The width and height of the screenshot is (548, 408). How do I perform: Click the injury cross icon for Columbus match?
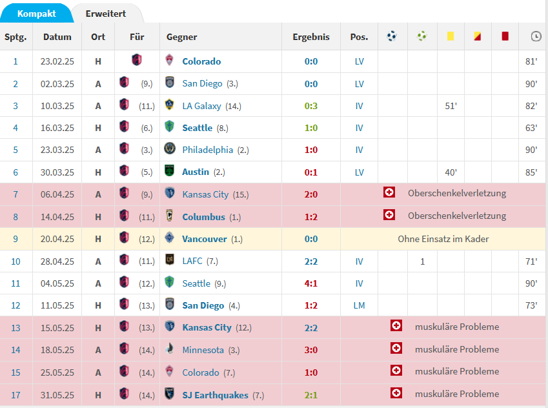[389, 214]
